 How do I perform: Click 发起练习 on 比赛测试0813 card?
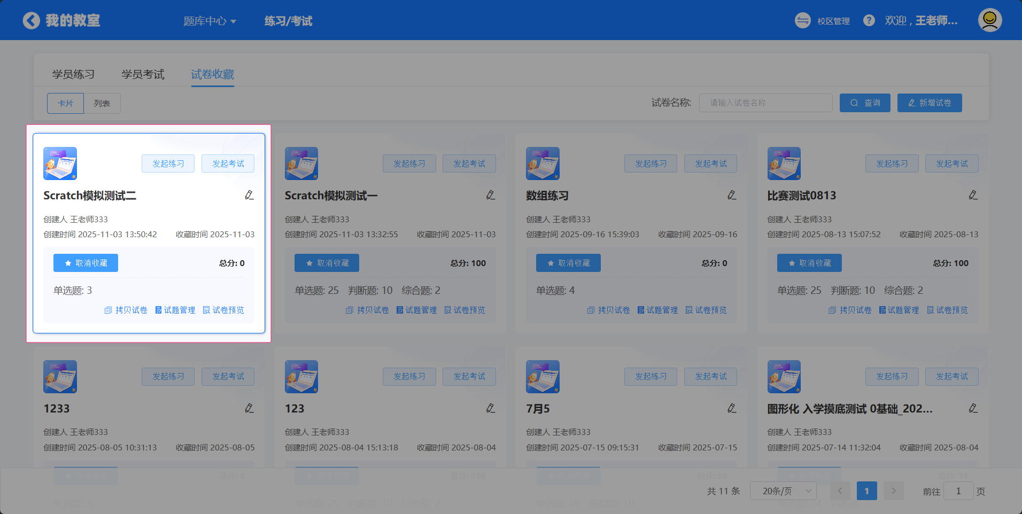tap(892, 163)
